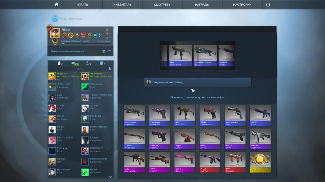
Task: Open the НАСТРОЙКИ menu
Action: tap(242, 5)
